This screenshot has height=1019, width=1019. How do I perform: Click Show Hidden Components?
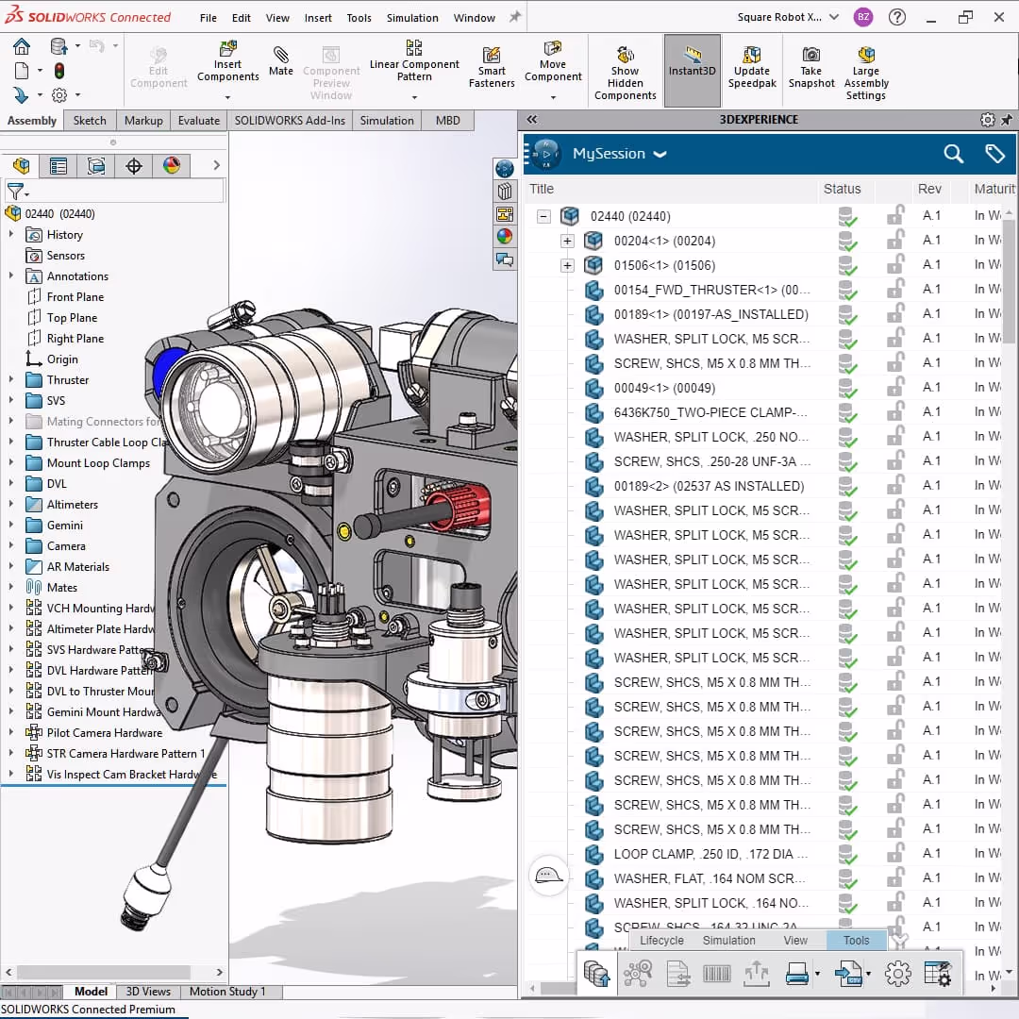click(625, 73)
